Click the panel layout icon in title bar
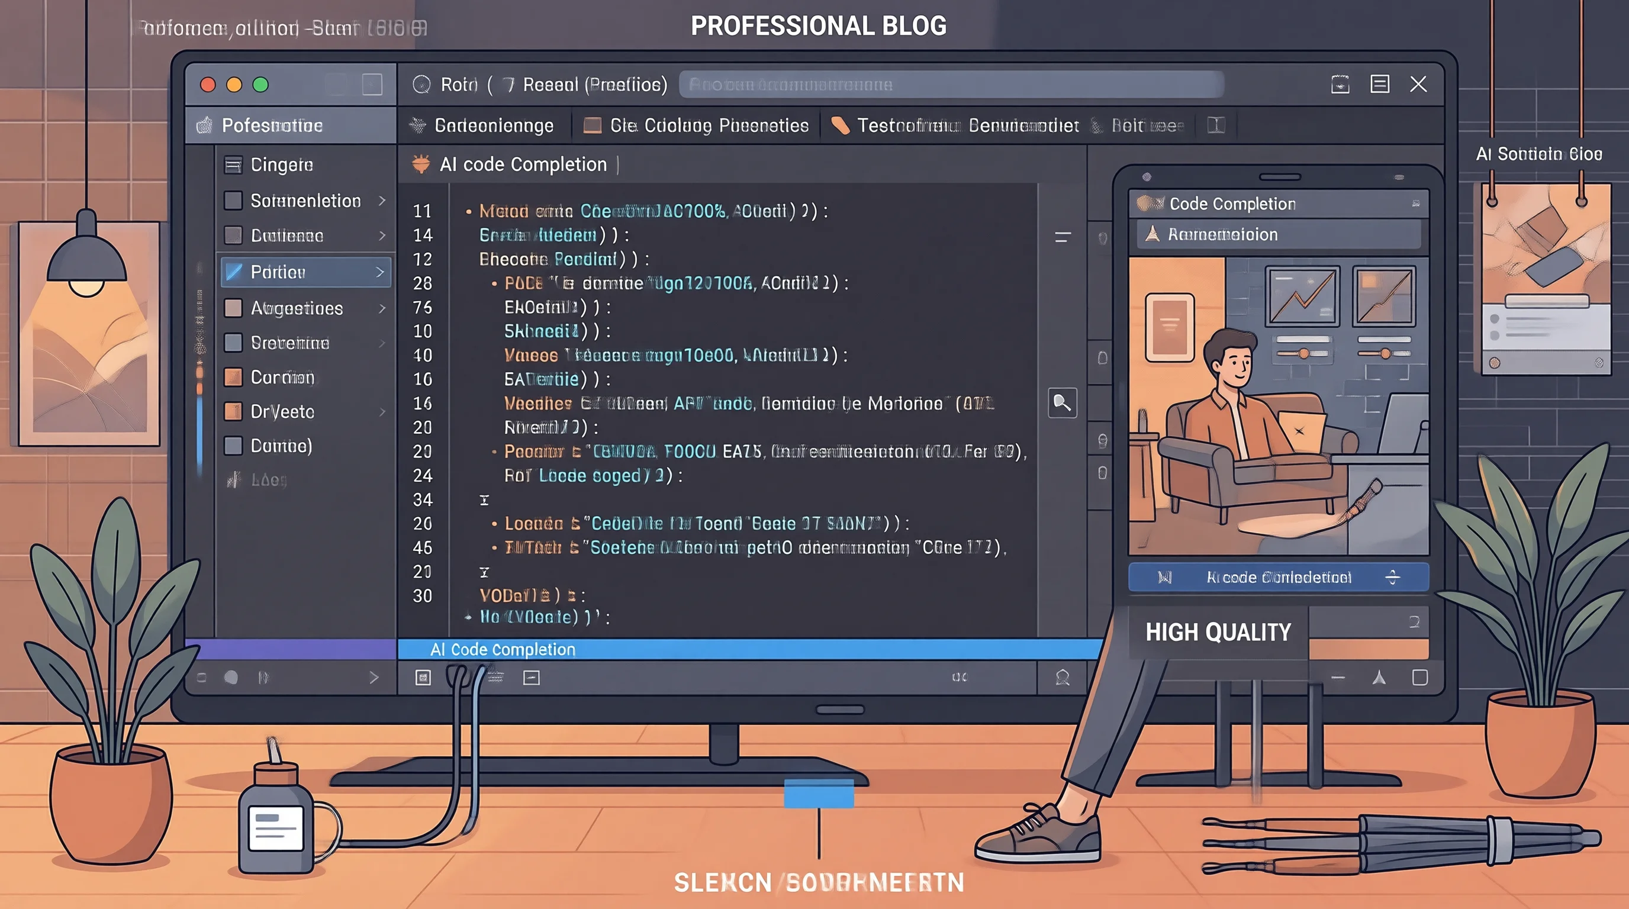Screen dimensions: 1629x909 tap(1380, 84)
